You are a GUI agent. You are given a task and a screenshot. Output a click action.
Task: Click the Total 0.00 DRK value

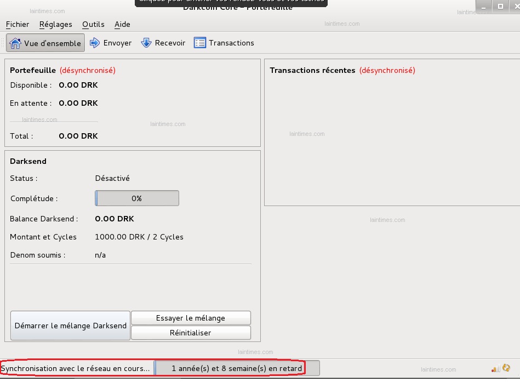coord(78,136)
